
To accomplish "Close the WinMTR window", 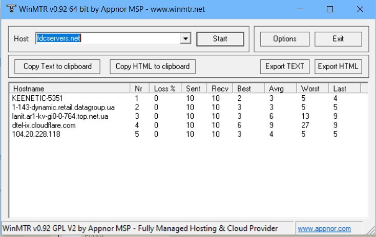I will (x=360, y=9).
